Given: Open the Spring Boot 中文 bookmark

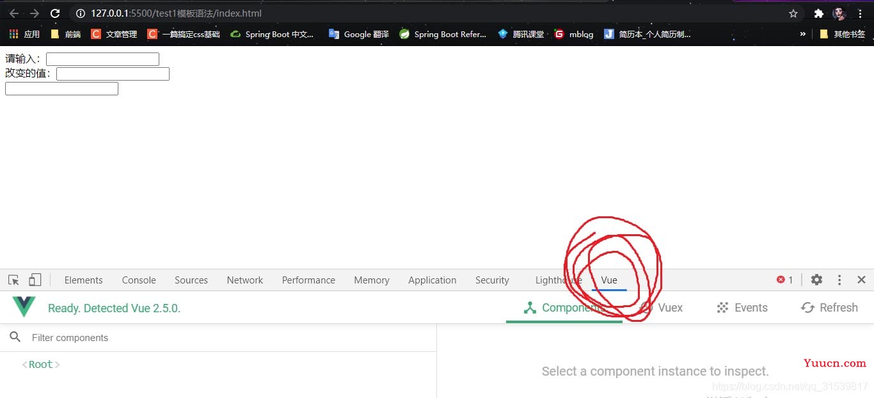Looking at the screenshot, I should [x=272, y=34].
